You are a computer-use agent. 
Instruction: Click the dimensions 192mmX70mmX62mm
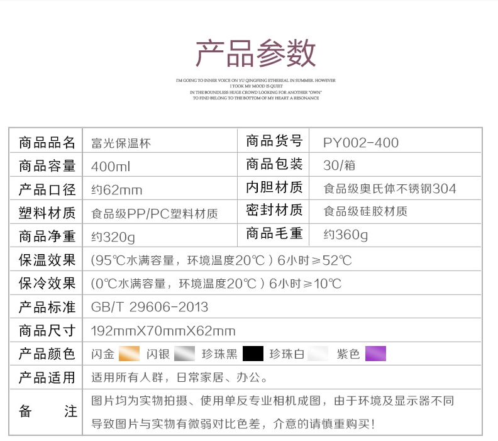coord(163,331)
